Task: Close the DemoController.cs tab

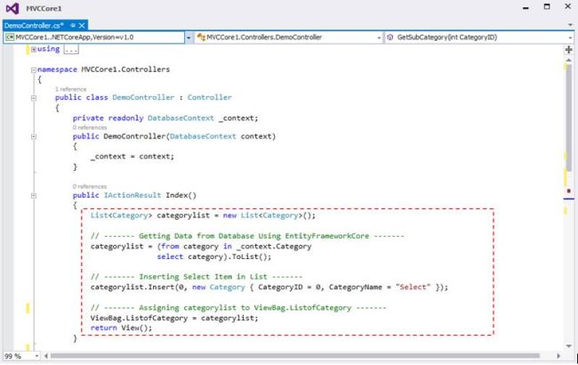Action: [82, 25]
